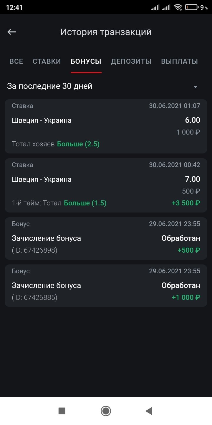Switch to the ВСЕ tab
The height and width of the screenshot is (425, 212).
(x=16, y=61)
